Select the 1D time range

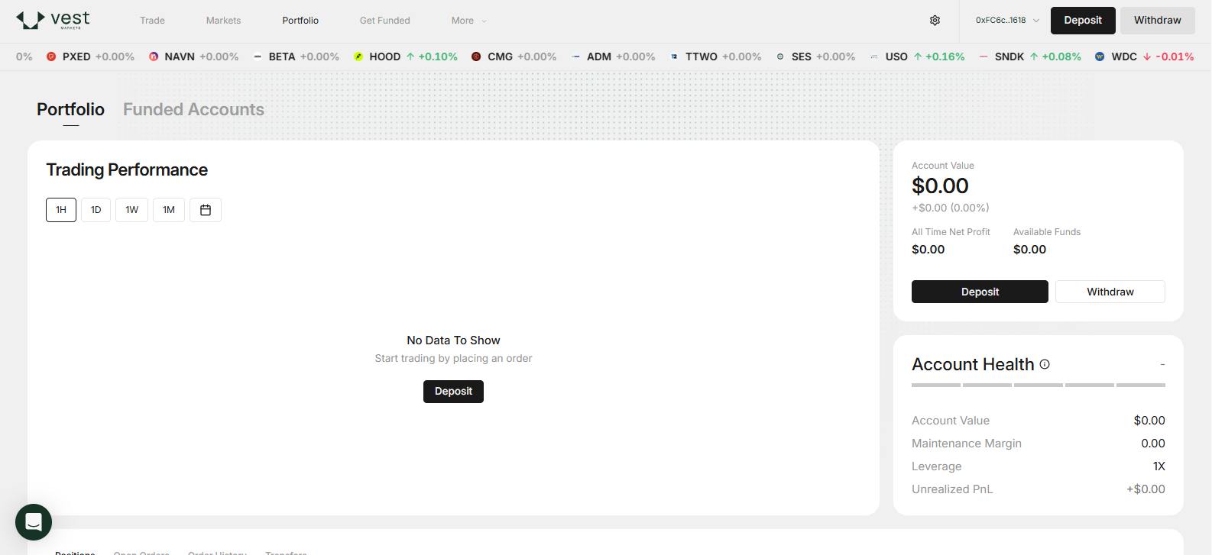96,210
